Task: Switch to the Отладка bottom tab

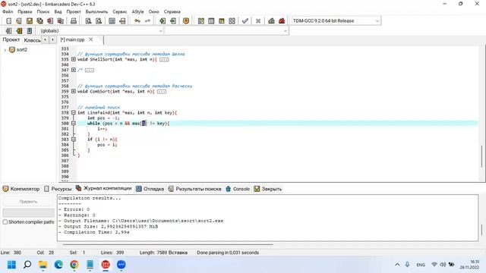Action: coord(150,189)
